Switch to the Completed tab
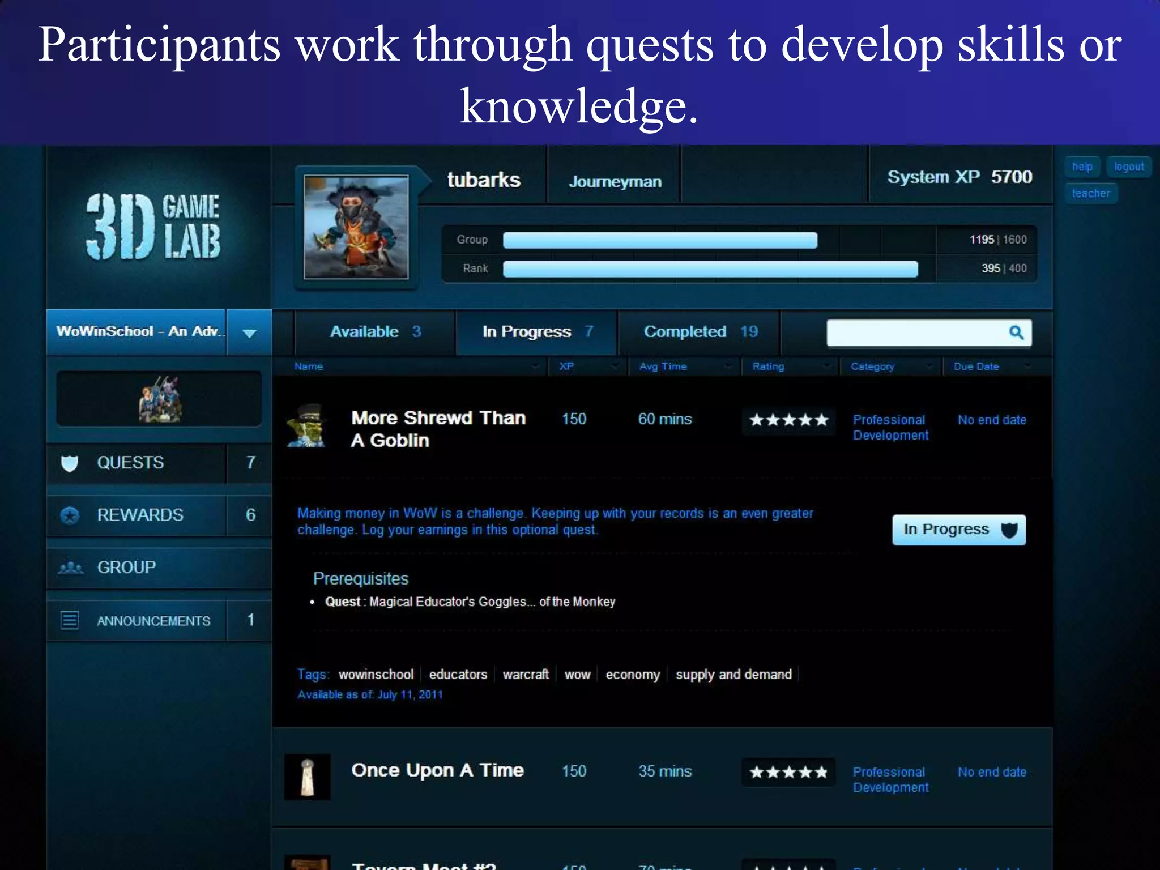The height and width of the screenshot is (870, 1160). [700, 332]
